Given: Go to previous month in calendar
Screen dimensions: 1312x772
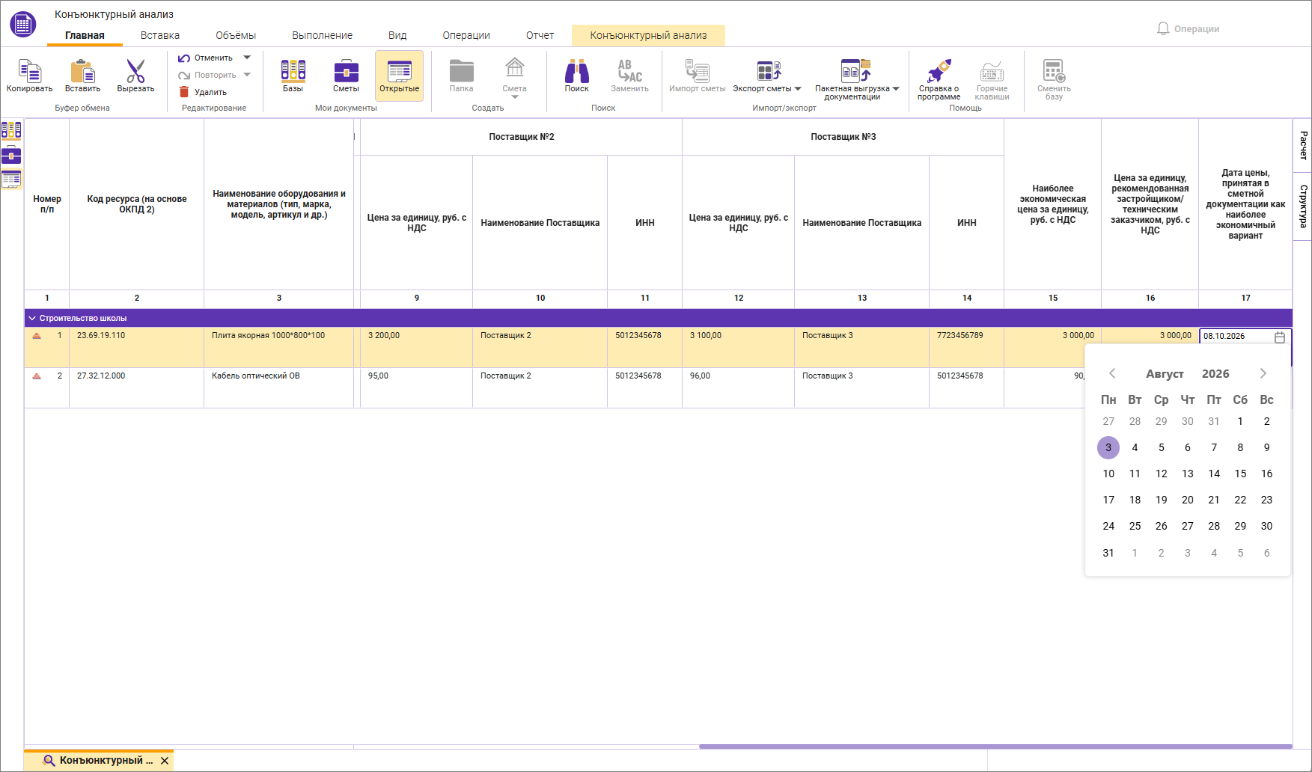Looking at the screenshot, I should (1112, 373).
